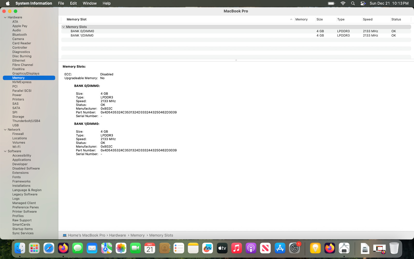Screen dimensions: 414x259
Task: Open Photos app in the Dock
Action: (x=121, y=248)
